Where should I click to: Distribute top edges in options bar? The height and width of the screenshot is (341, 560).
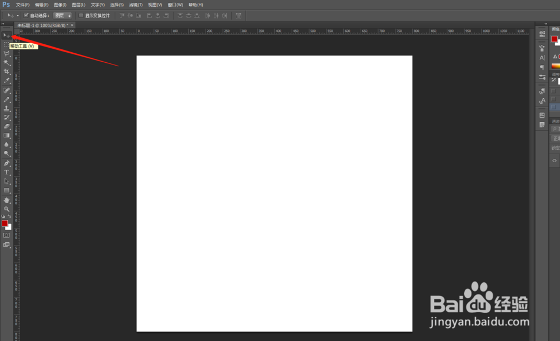click(180, 16)
